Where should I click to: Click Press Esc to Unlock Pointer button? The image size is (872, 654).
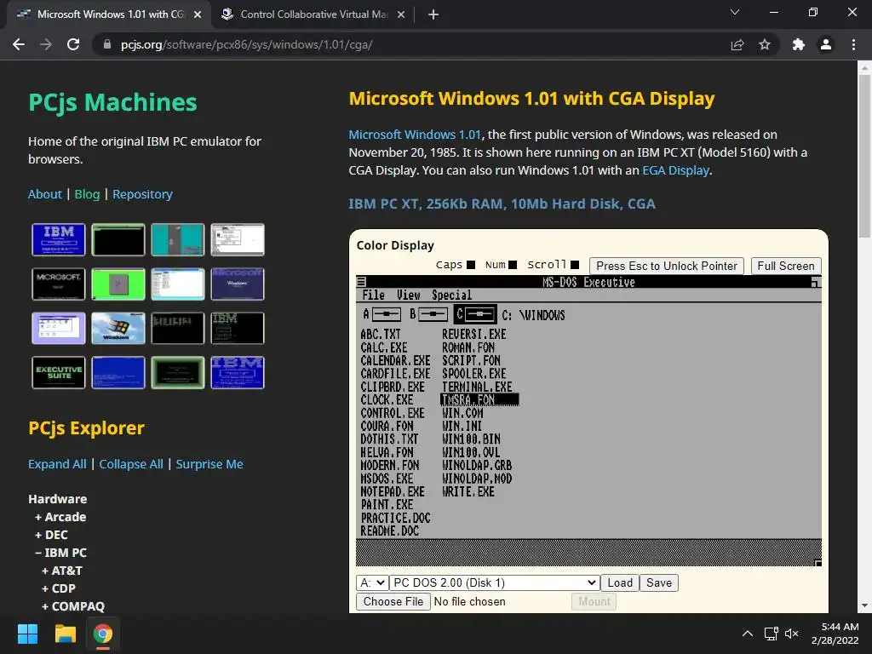click(666, 266)
